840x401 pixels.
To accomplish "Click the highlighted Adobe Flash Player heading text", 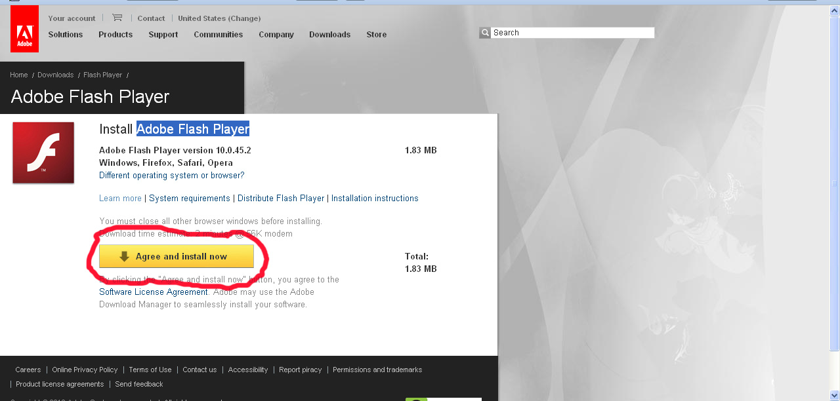I will point(193,129).
